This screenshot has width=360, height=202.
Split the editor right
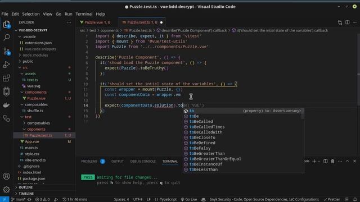coord(348,22)
